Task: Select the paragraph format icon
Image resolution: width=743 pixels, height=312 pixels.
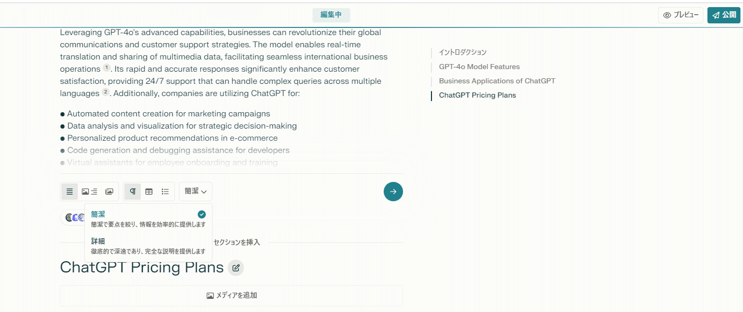Action: pyautogui.click(x=133, y=192)
